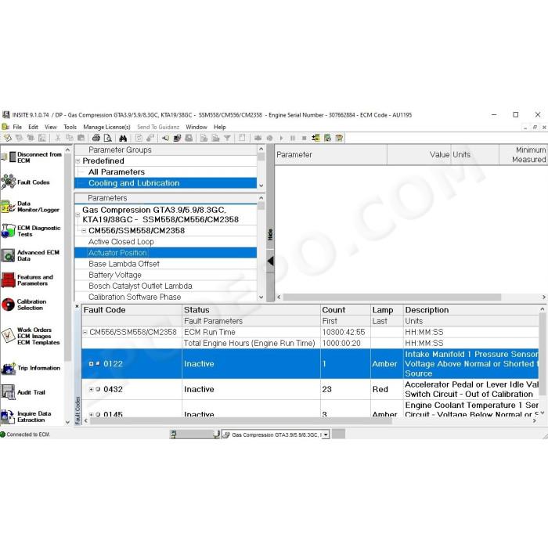Image resolution: width=548 pixels, height=548 pixels.
Task: Click the record dot toolbar icon
Action: pyautogui.click(x=269, y=138)
